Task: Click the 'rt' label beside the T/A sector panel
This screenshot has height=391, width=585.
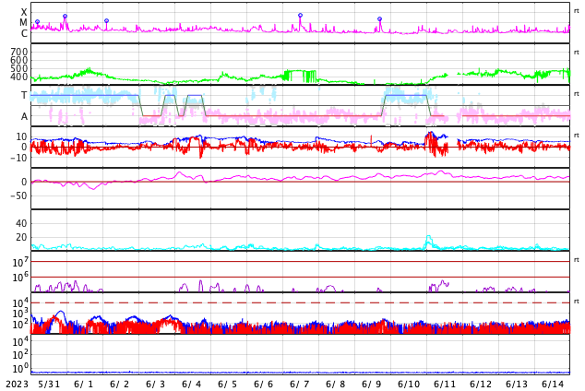Action: click(x=576, y=94)
